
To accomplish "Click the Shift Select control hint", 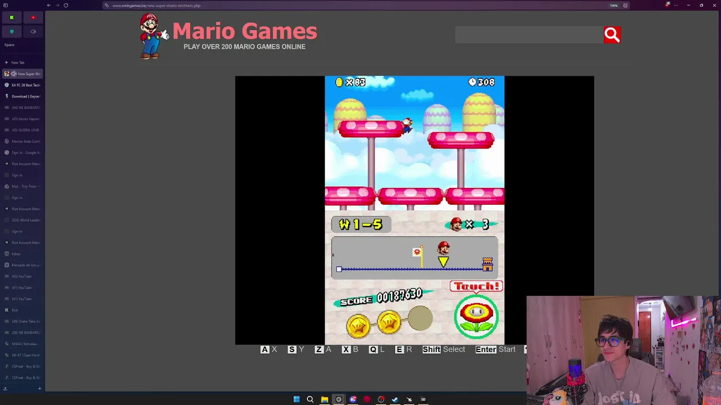I will (x=444, y=349).
